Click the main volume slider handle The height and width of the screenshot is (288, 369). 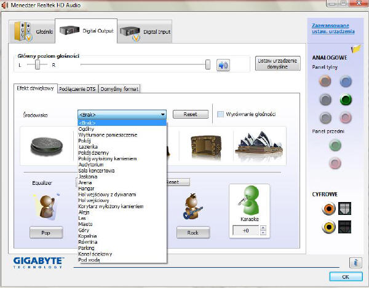(x=208, y=64)
